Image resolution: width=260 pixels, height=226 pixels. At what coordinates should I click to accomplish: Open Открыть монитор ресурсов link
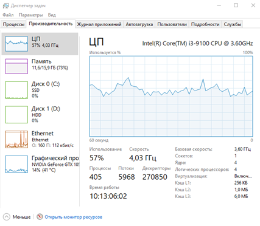pyautogui.click(x=73, y=217)
